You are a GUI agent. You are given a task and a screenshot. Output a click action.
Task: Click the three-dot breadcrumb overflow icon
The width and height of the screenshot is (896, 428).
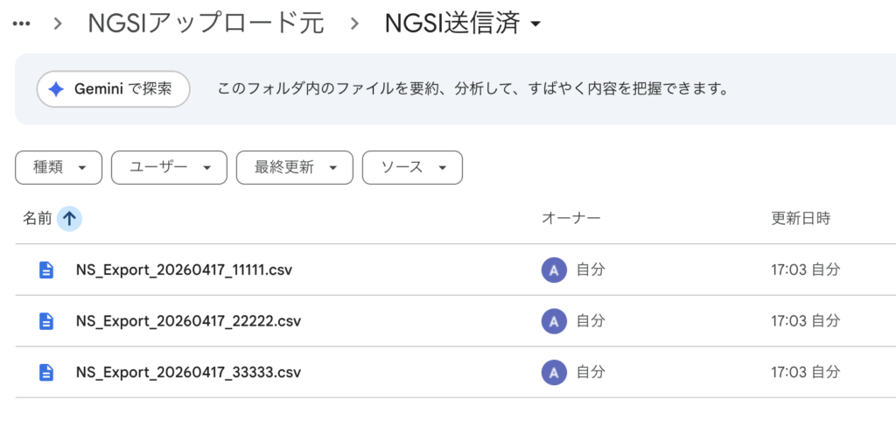click(22, 25)
